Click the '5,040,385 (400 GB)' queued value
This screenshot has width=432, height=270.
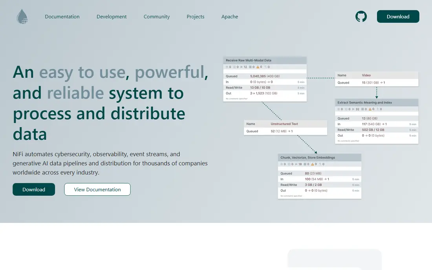(x=265, y=76)
